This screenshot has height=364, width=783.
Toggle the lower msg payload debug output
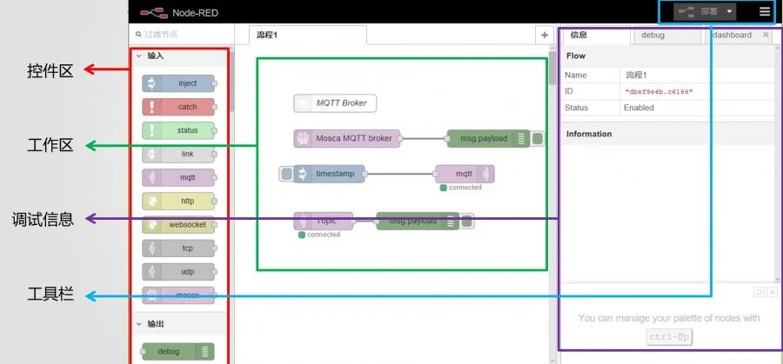click(x=466, y=222)
